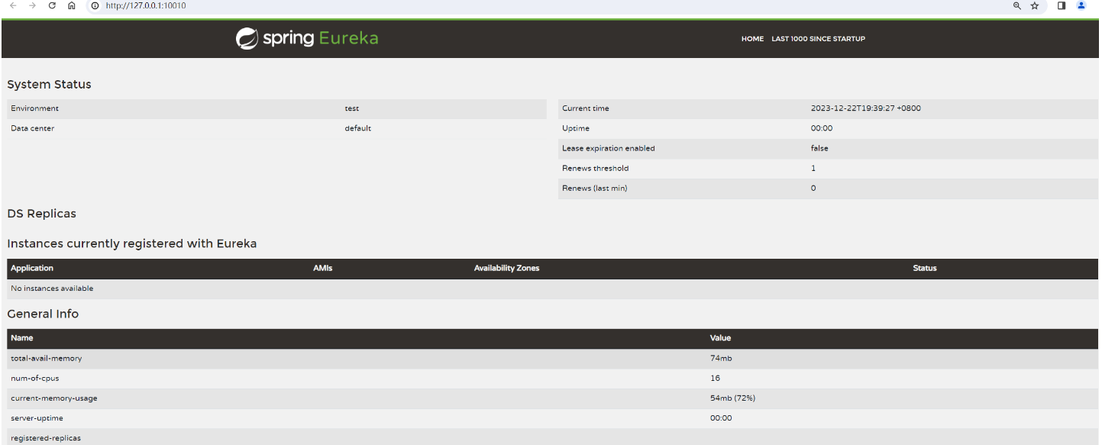Select 'Instances currently registered with Eureka' heading
Viewport: 1102px width, 445px height.
(x=132, y=244)
